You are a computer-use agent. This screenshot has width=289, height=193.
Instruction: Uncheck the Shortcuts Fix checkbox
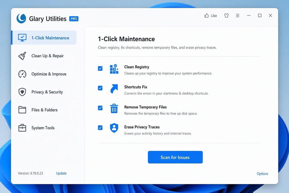tap(100, 88)
